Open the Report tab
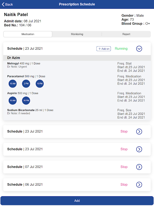This screenshot has height=206, width=154. 126,34
